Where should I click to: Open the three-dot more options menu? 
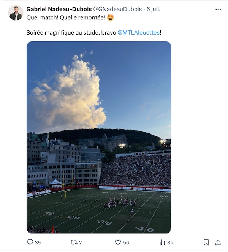[x=218, y=10]
